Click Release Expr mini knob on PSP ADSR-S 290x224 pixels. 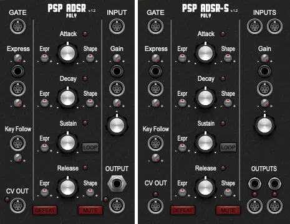[x=182, y=193]
